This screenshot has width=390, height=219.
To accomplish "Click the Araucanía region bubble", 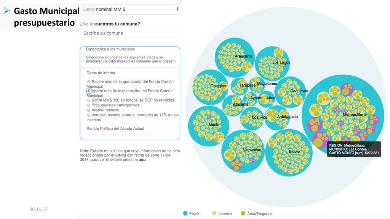I will click(x=235, y=58).
